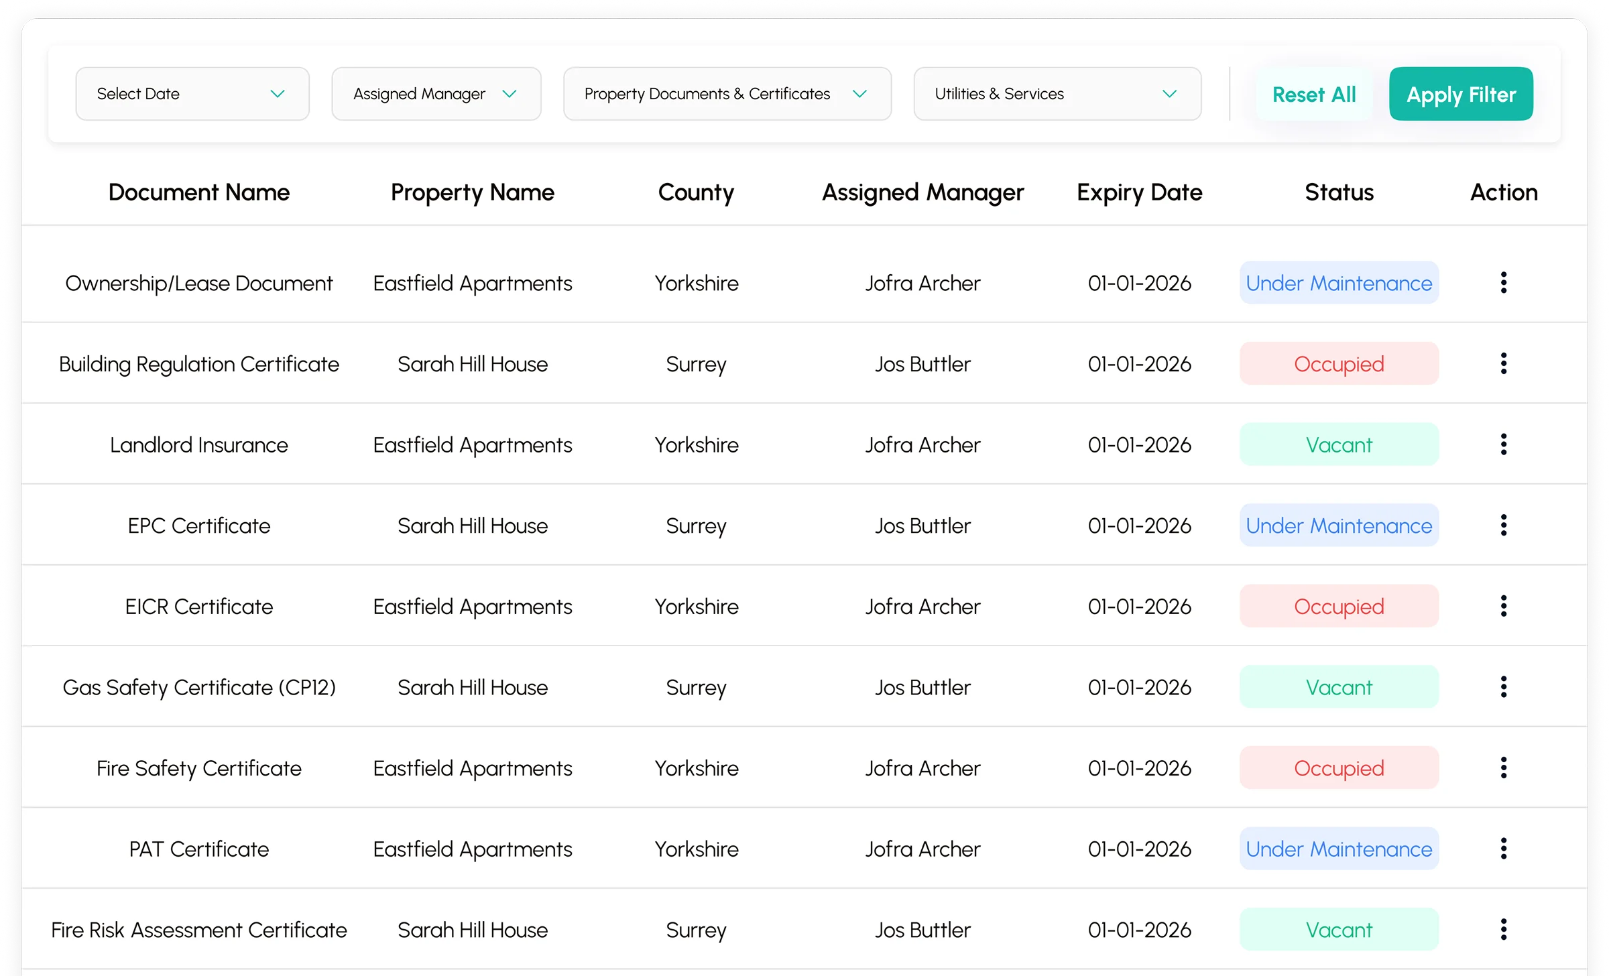Click Vacant status badge on Landlord Insurance row

coord(1338,444)
